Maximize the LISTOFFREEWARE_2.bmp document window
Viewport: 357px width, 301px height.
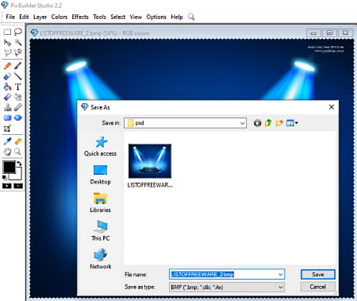click(x=329, y=33)
